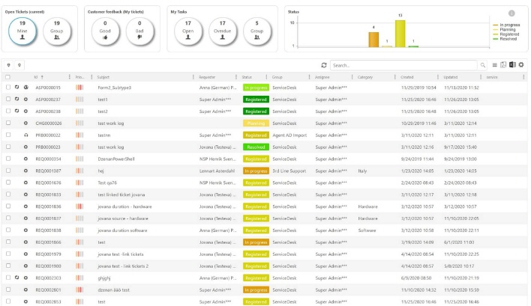Image resolution: width=531 pixels, height=306 pixels.
Task: Show Group tasks counter
Action: coord(256,31)
